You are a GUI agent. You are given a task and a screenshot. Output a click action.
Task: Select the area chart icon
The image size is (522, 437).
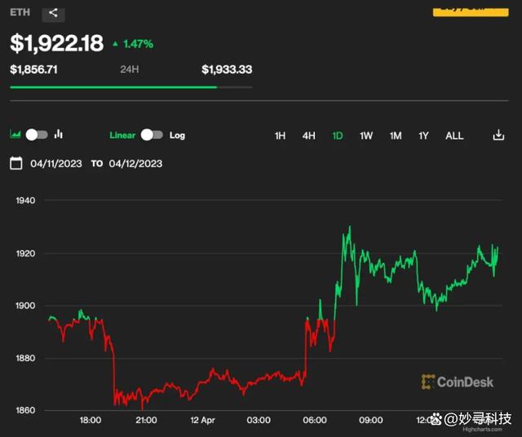tap(15, 135)
